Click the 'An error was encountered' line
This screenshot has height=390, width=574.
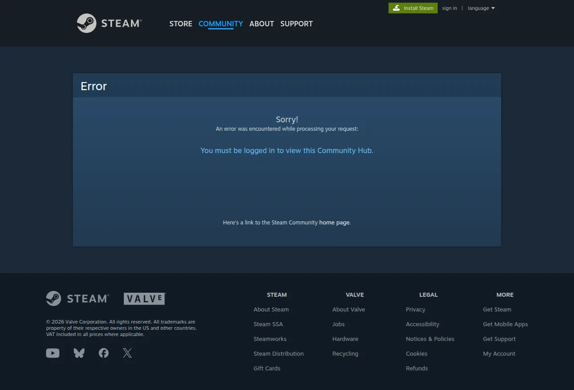coord(287,129)
